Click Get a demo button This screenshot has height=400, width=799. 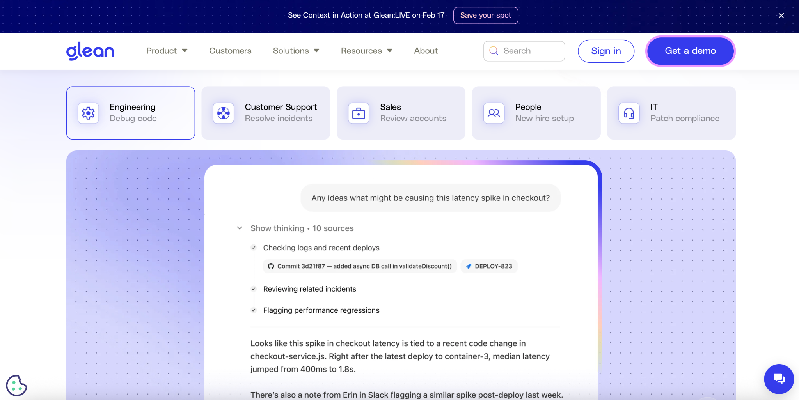click(x=690, y=51)
